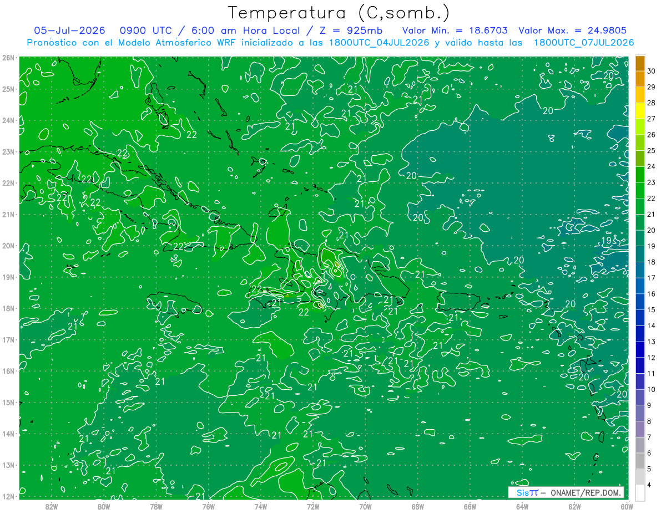The width and height of the screenshot is (666, 514).
Task: Click the colorbar scale label "27"
Action: click(x=652, y=119)
